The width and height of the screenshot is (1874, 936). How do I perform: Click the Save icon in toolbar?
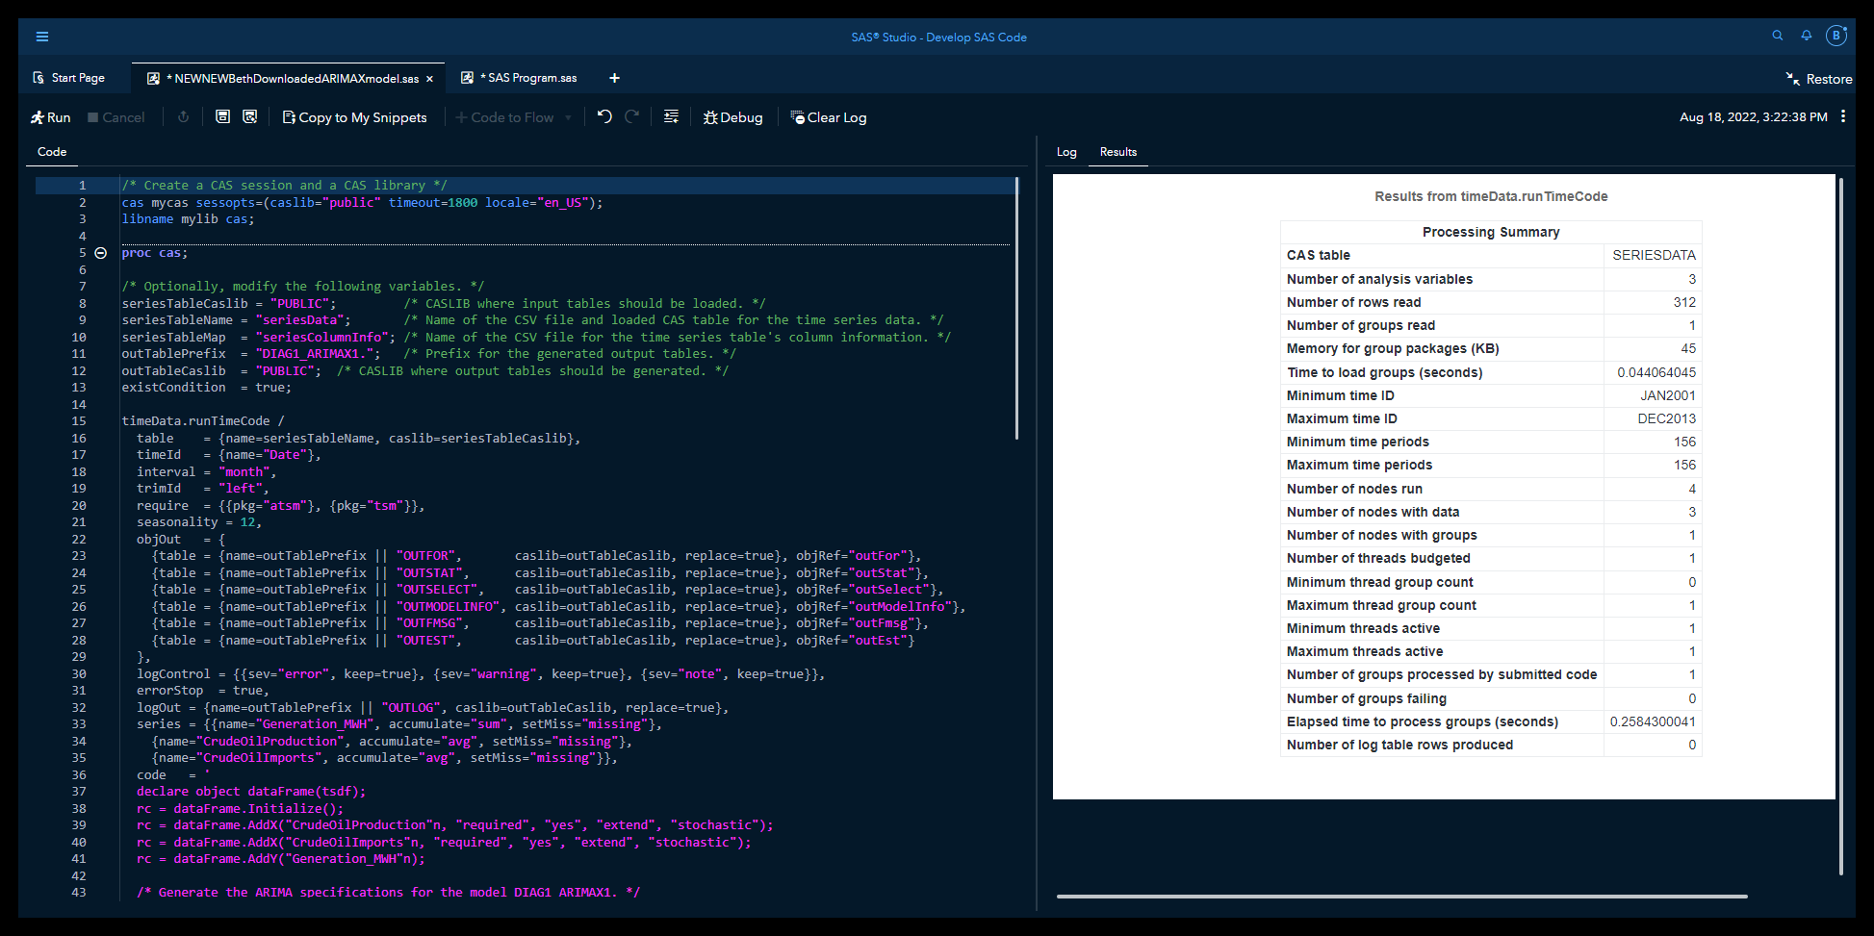(x=222, y=116)
